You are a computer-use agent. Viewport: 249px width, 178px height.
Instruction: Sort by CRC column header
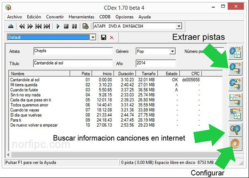(191, 74)
